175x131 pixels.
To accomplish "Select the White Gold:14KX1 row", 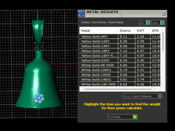I will point(120,80).
